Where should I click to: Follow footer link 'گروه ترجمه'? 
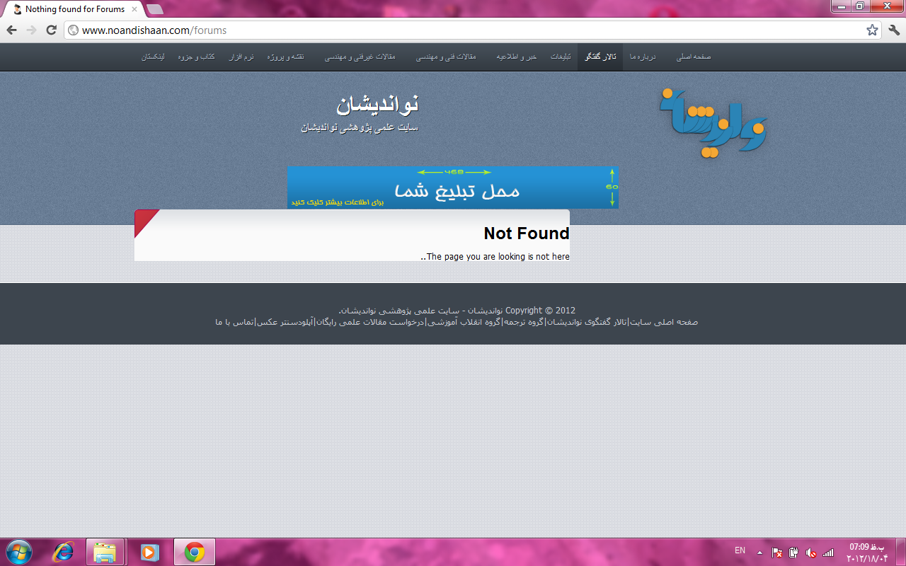pos(524,322)
